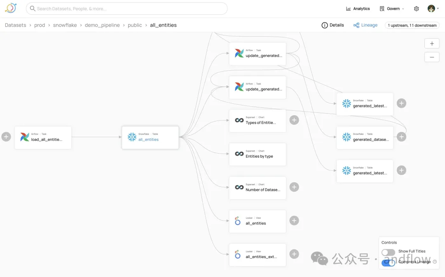Viewport: 445px width, 277px height.
Task: Click the Looker icon on all_entities_ext node
Action: tap(238, 255)
